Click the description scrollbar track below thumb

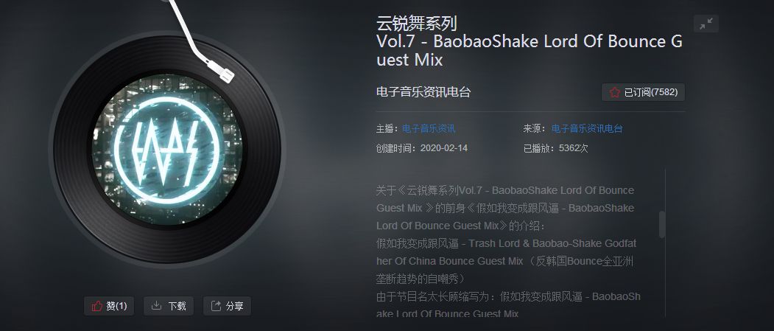click(x=663, y=278)
